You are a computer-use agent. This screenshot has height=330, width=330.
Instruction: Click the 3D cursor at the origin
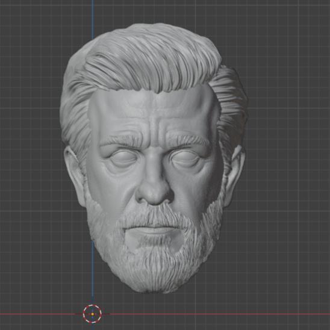[92, 314]
